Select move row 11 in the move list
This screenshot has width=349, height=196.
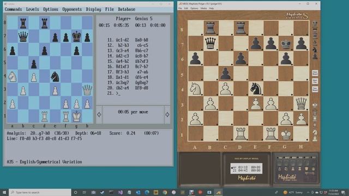coord(128,40)
